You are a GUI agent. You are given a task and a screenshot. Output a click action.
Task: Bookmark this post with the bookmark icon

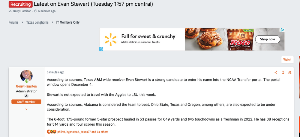[283, 72]
